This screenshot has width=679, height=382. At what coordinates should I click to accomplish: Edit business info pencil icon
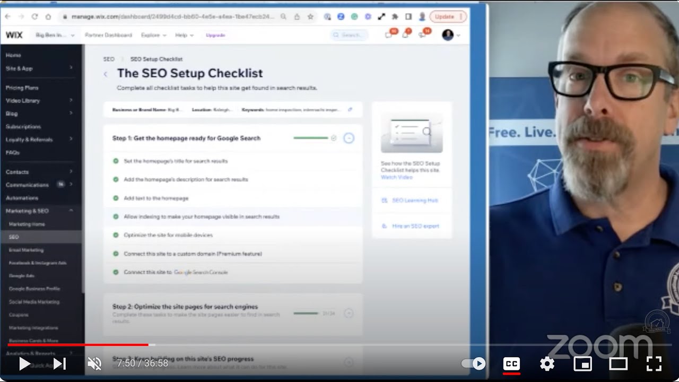click(350, 110)
